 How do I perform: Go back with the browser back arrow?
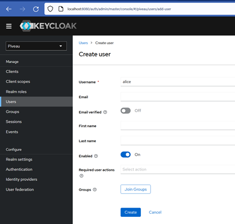coord(9,9)
